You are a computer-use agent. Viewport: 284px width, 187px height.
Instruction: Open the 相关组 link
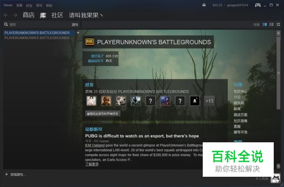click(239, 103)
